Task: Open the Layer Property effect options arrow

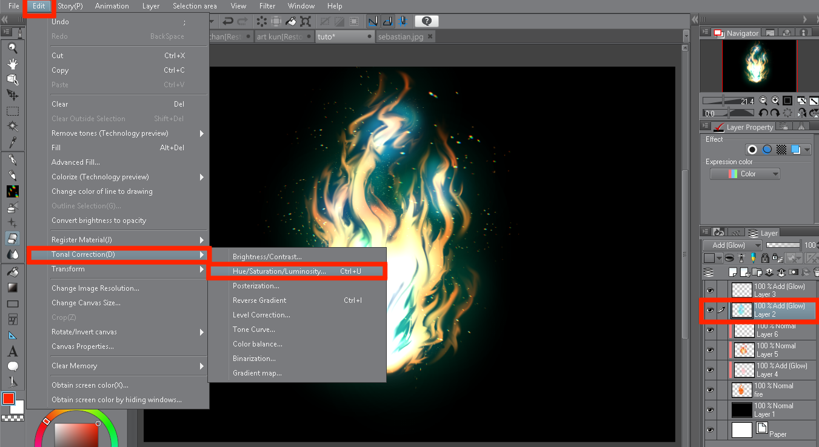Action: point(807,150)
